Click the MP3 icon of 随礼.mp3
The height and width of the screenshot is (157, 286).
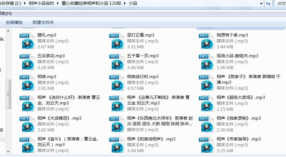coord(27,41)
